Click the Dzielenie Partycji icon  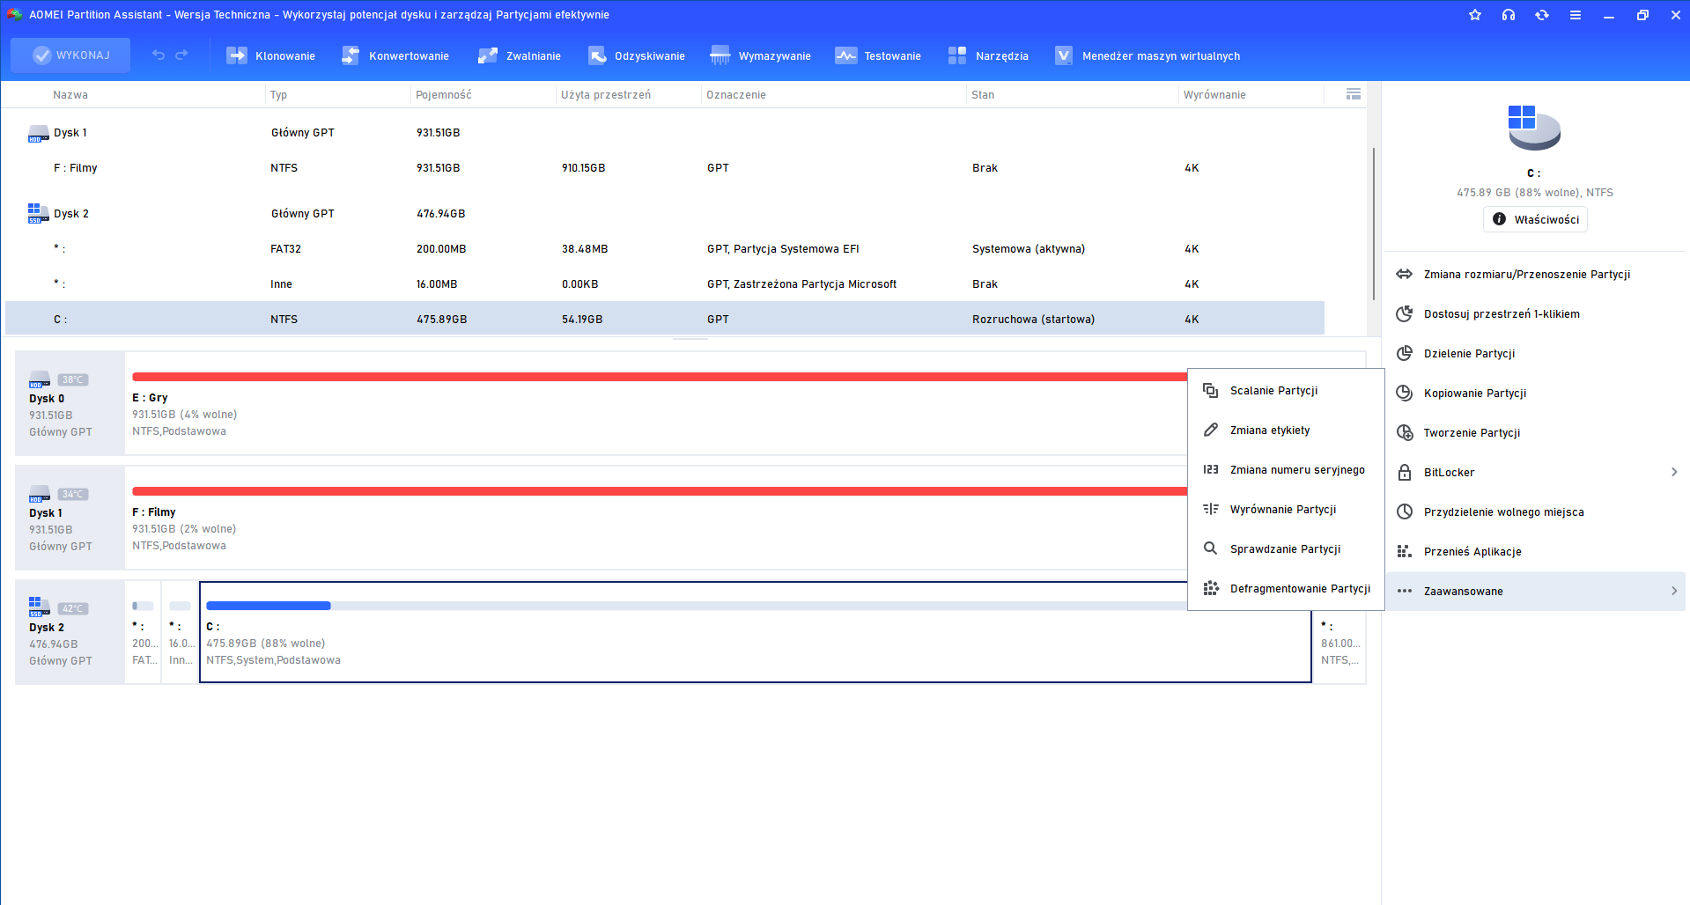point(1405,353)
